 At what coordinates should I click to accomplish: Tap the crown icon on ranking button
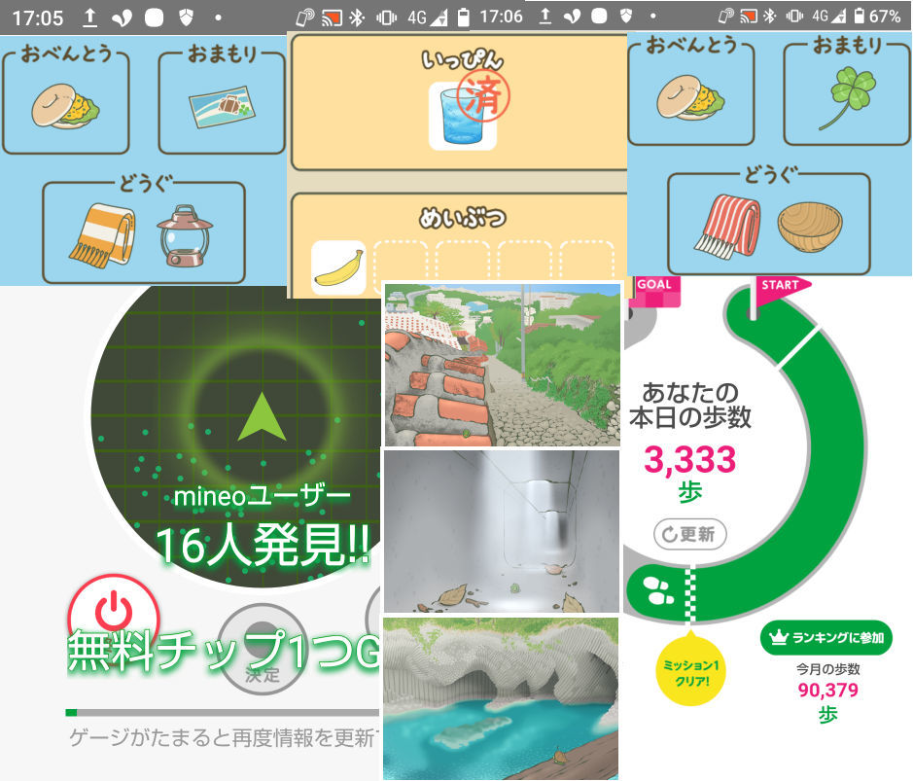779,638
